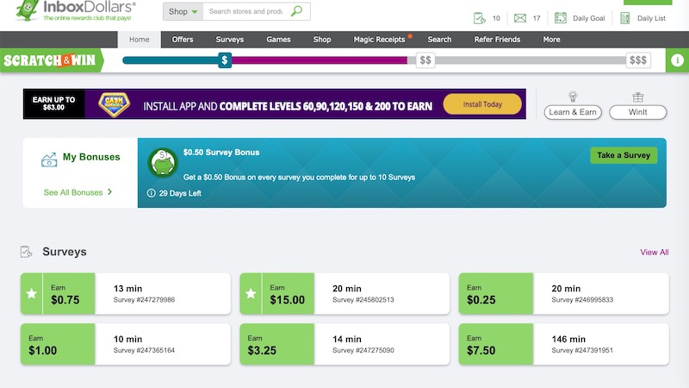Open the Shop navigation item
Viewport: 689px width, 388px height.
point(321,40)
